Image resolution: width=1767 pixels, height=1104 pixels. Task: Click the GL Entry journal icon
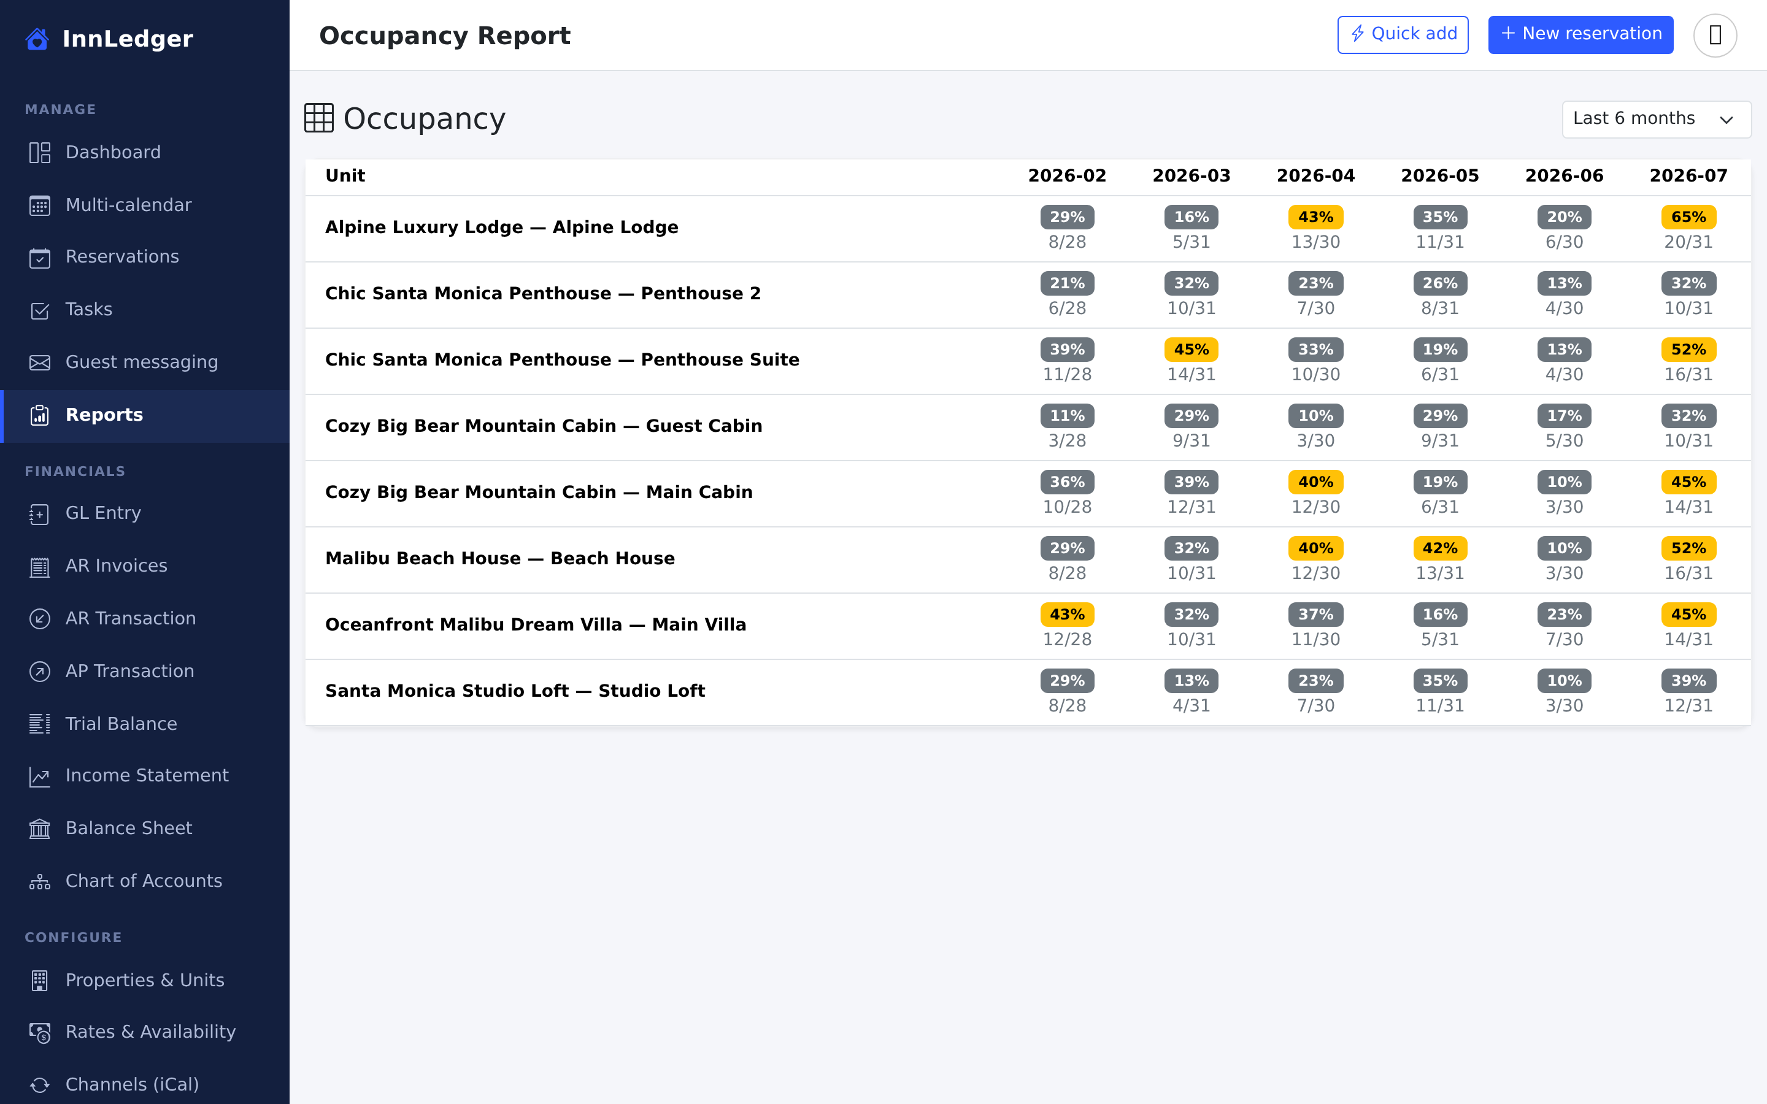[39, 513]
